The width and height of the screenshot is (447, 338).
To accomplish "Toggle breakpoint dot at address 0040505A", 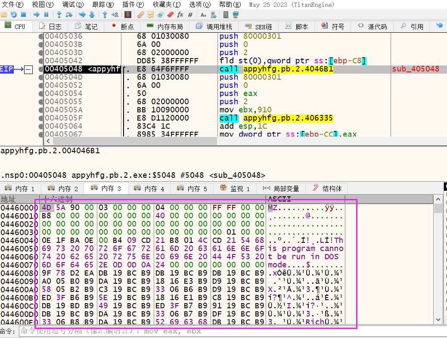I will point(41,110).
